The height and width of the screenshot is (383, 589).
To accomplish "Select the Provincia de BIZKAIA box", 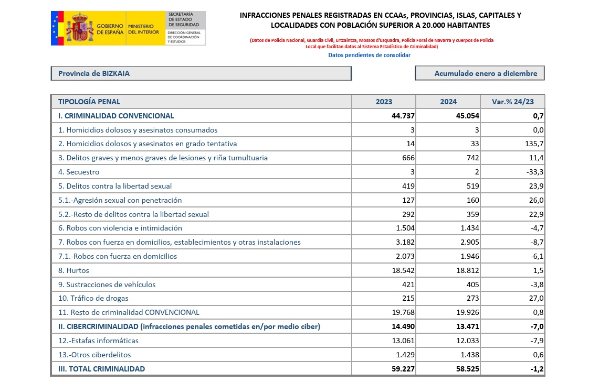I will (x=201, y=73).
